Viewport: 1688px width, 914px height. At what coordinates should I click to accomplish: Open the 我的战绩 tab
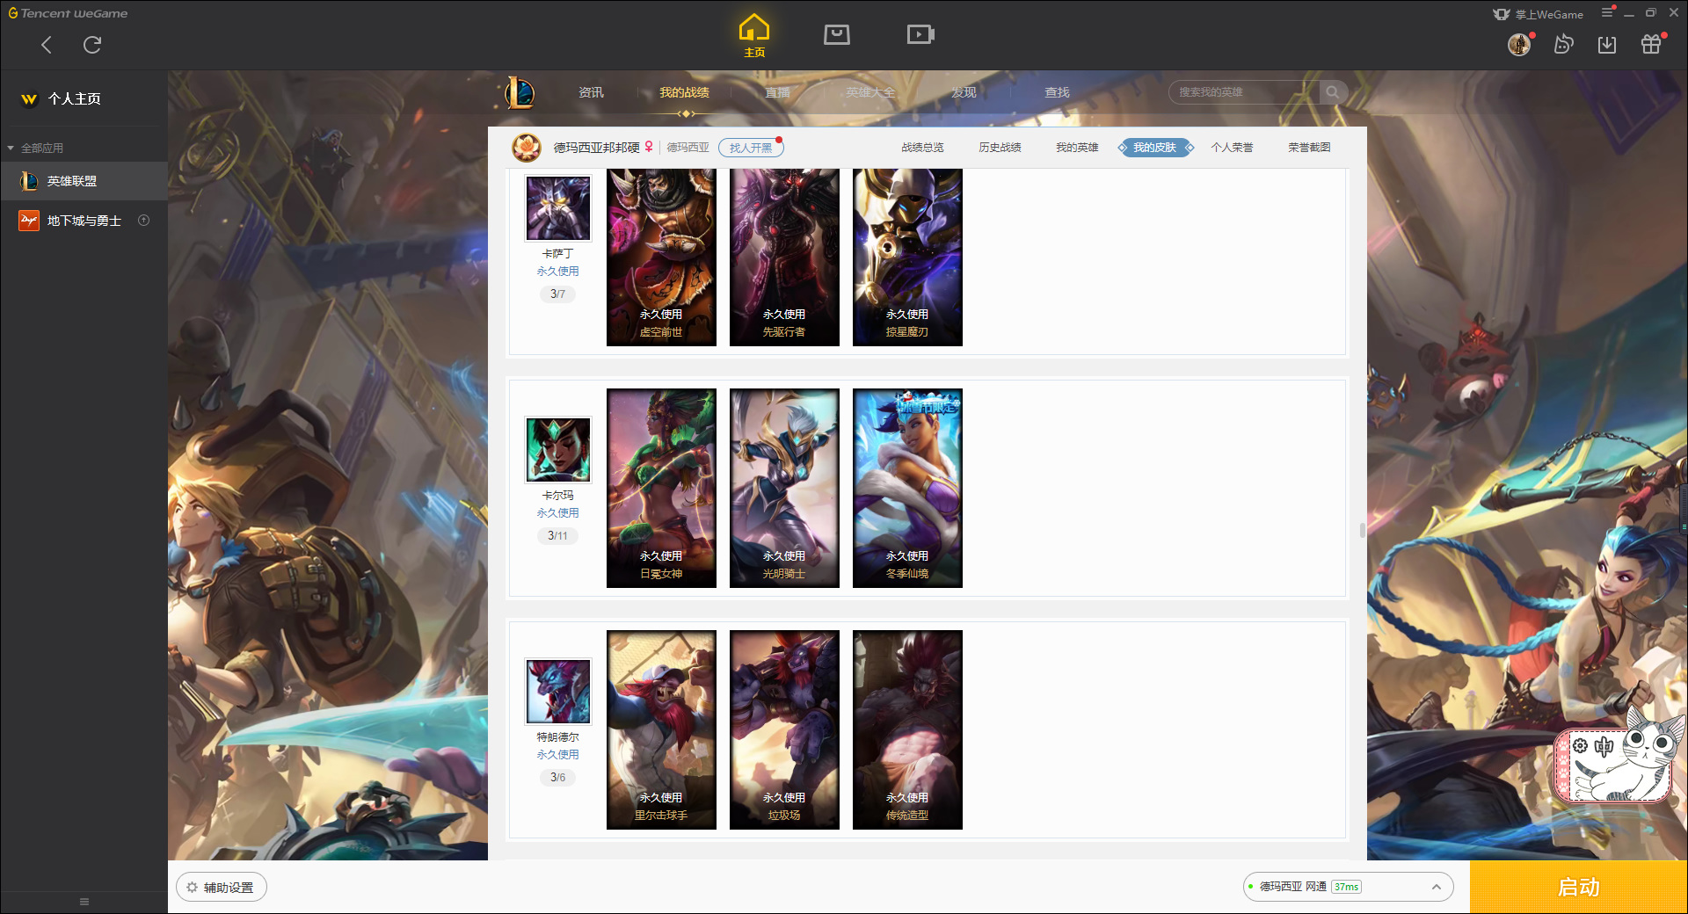(684, 92)
